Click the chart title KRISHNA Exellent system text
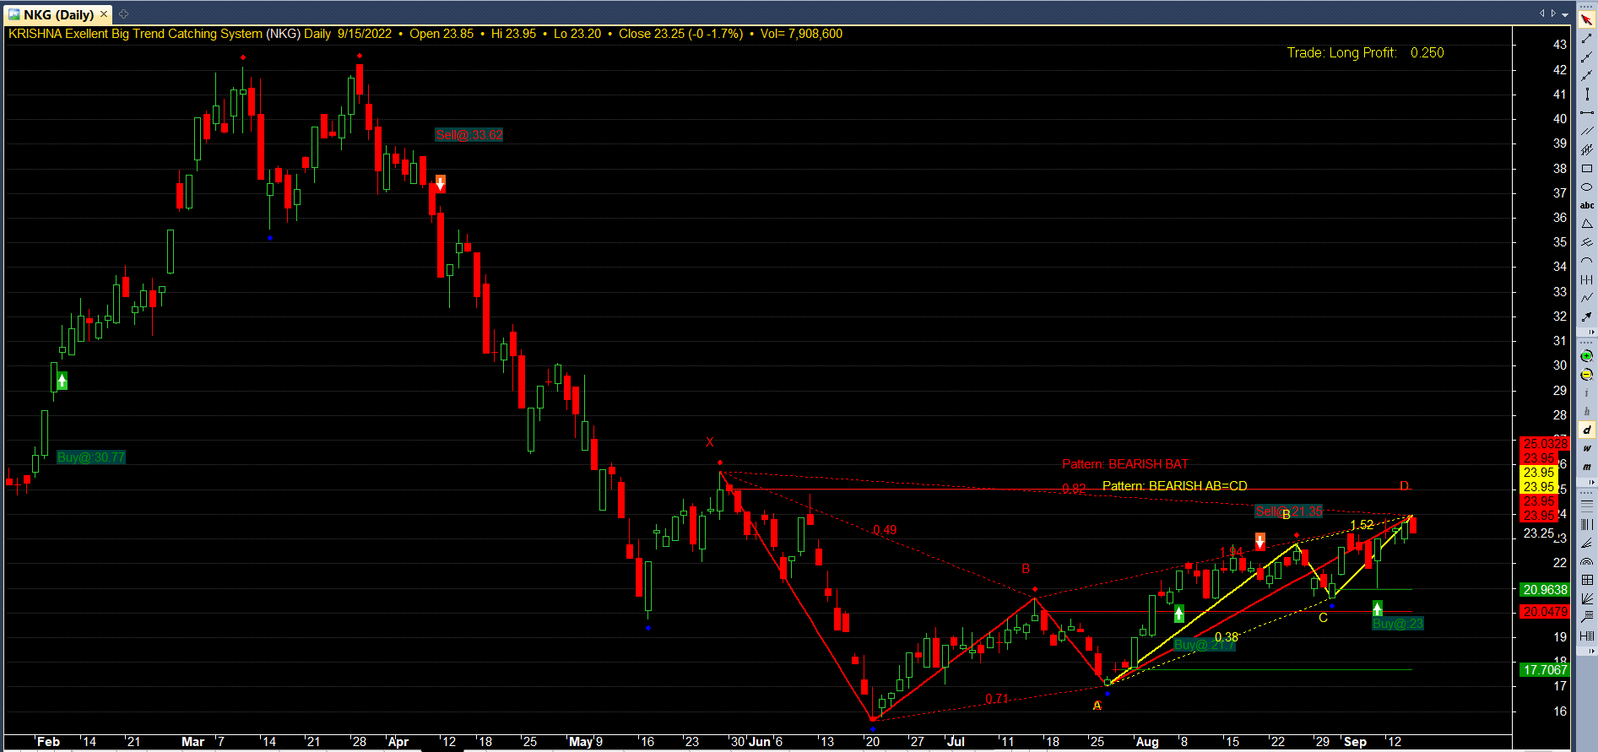1598x752 pixels. (136, 34)
